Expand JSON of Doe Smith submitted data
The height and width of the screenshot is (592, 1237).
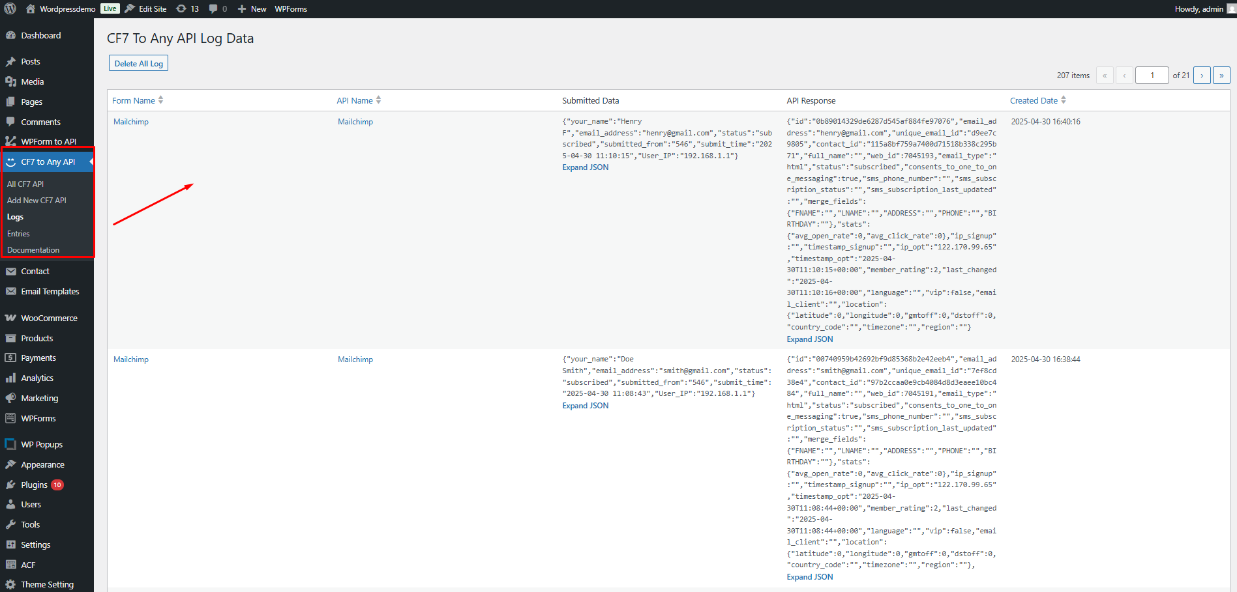coord(586,406)
